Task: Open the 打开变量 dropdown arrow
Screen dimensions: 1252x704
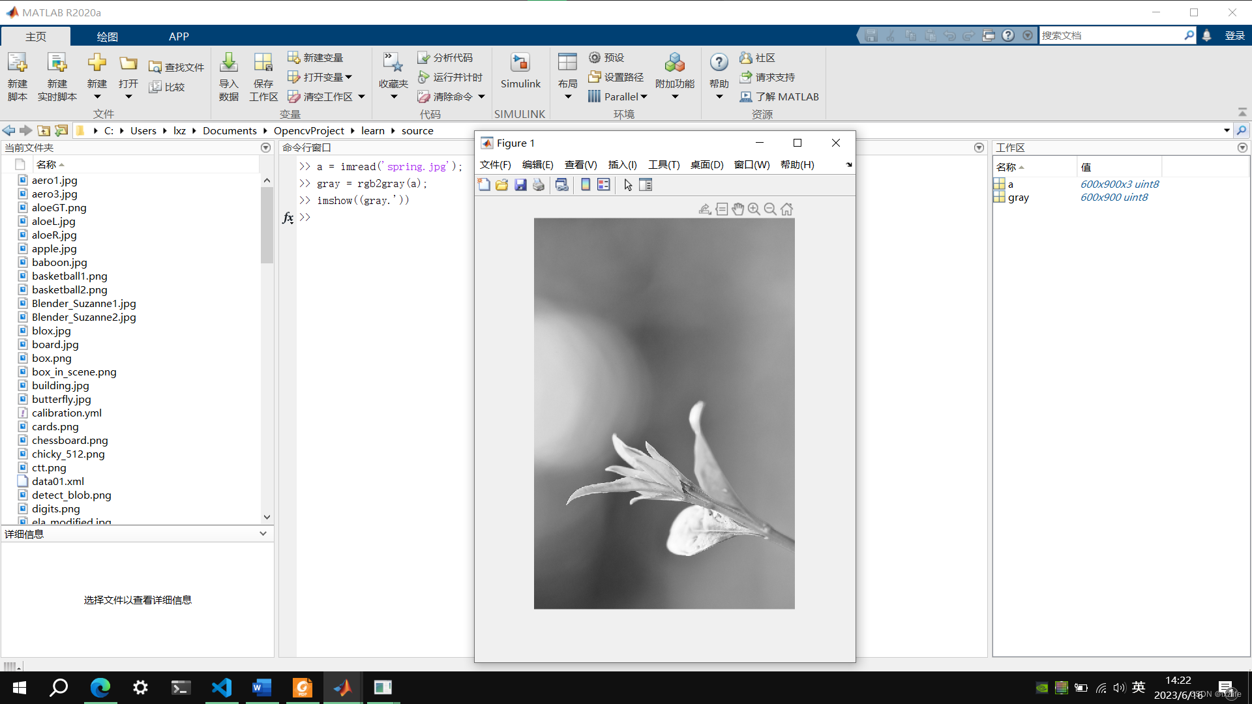Action: click(349, 78)
